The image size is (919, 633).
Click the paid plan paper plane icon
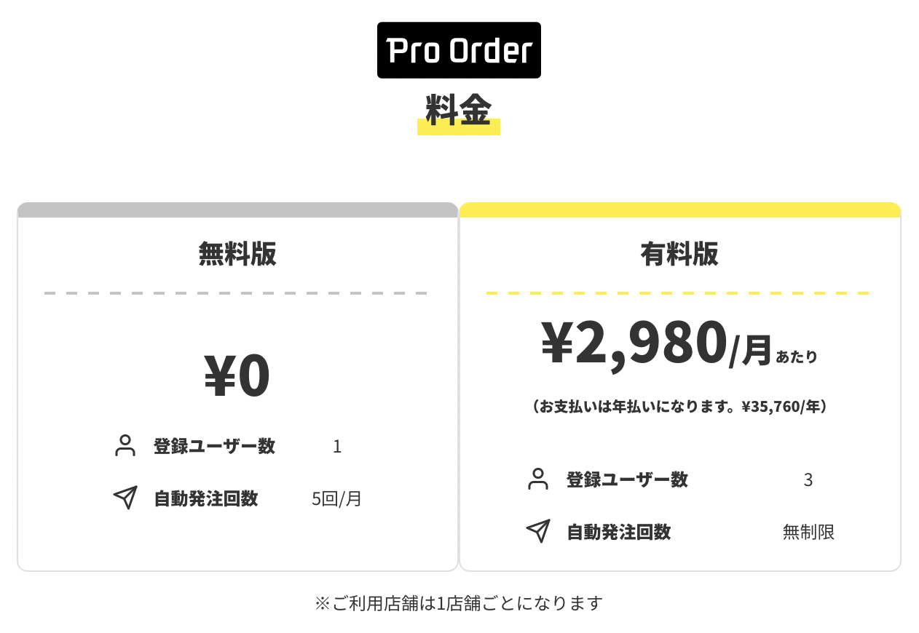click(538, 531)
